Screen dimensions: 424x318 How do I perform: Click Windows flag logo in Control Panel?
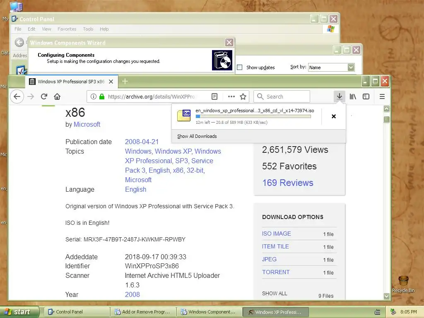331,29
